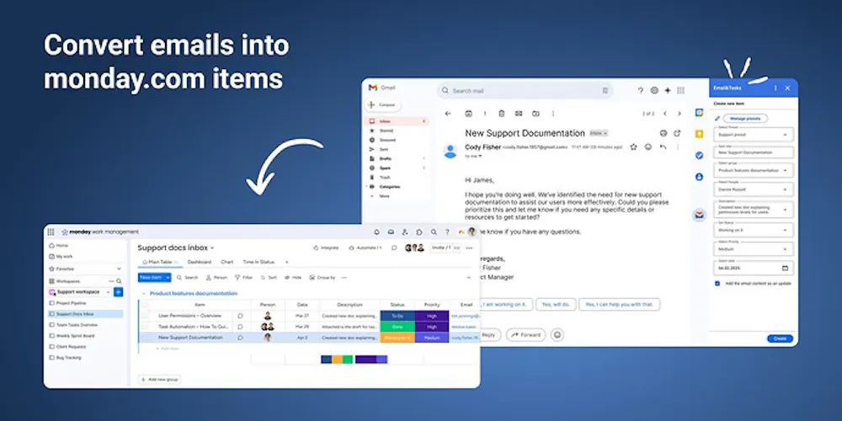Click the Working on it status cell
The image size is (842, 421).
[397, 338]
